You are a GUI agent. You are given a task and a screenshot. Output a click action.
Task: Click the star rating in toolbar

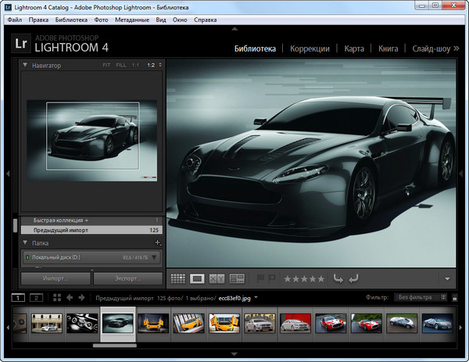point(303,278)
